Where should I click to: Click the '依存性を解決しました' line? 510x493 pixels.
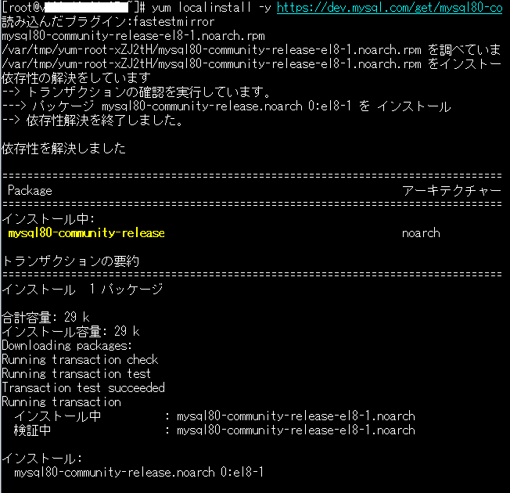point(64,149)
